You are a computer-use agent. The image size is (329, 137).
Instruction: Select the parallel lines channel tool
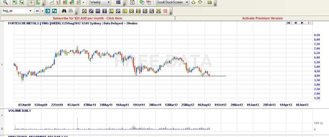118,11
